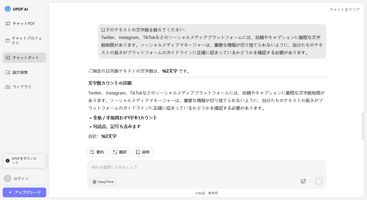Click UPDFをダウンロード button
This screenshot has height=200, width=367.
pyautogui.click(x=24, y=161)
